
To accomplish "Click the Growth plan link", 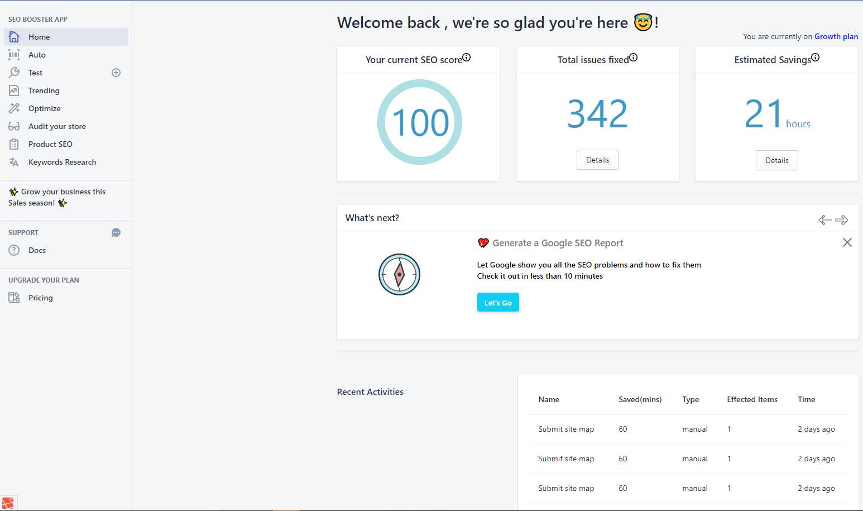I will click(x=836, y=36).
